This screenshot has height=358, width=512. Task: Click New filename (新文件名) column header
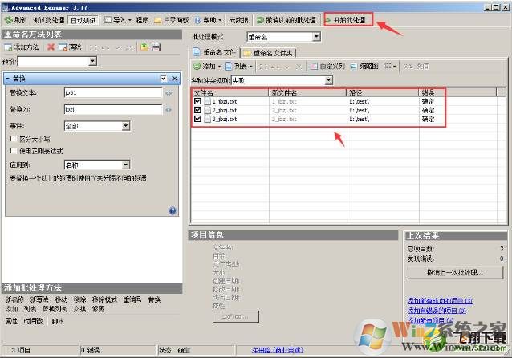[x=307, y=93]
